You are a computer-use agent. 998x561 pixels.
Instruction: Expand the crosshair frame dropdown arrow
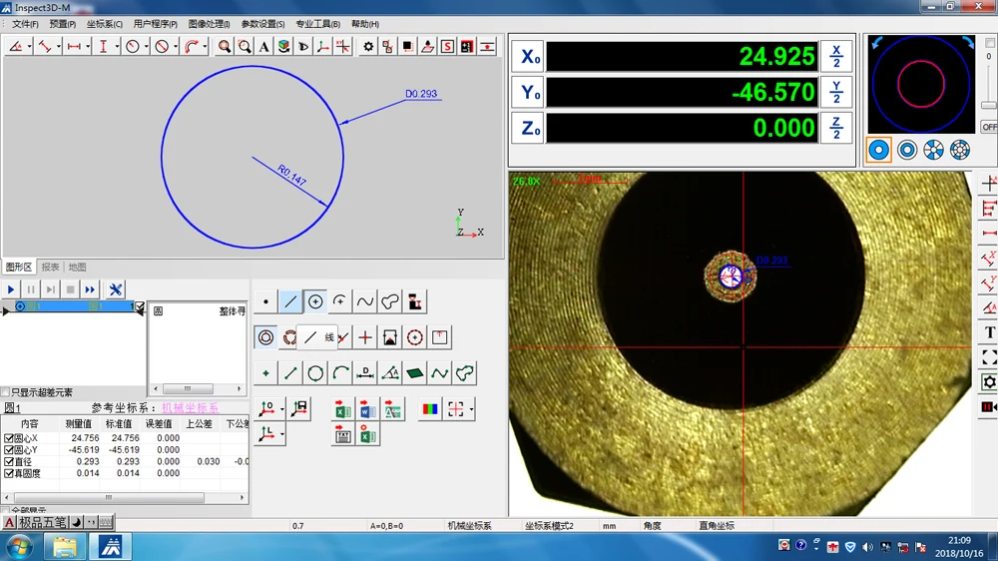click(471, 409)
